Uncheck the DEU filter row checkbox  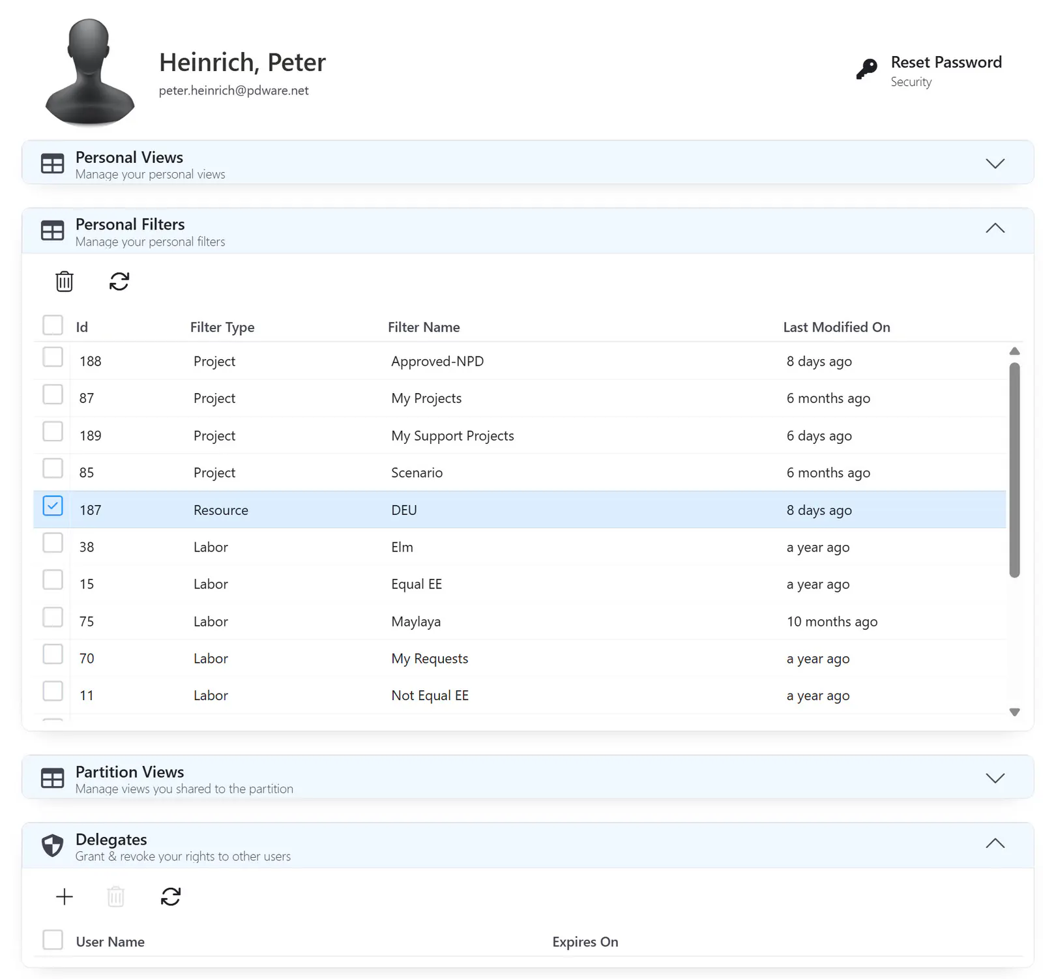click(x=53, y=506)
